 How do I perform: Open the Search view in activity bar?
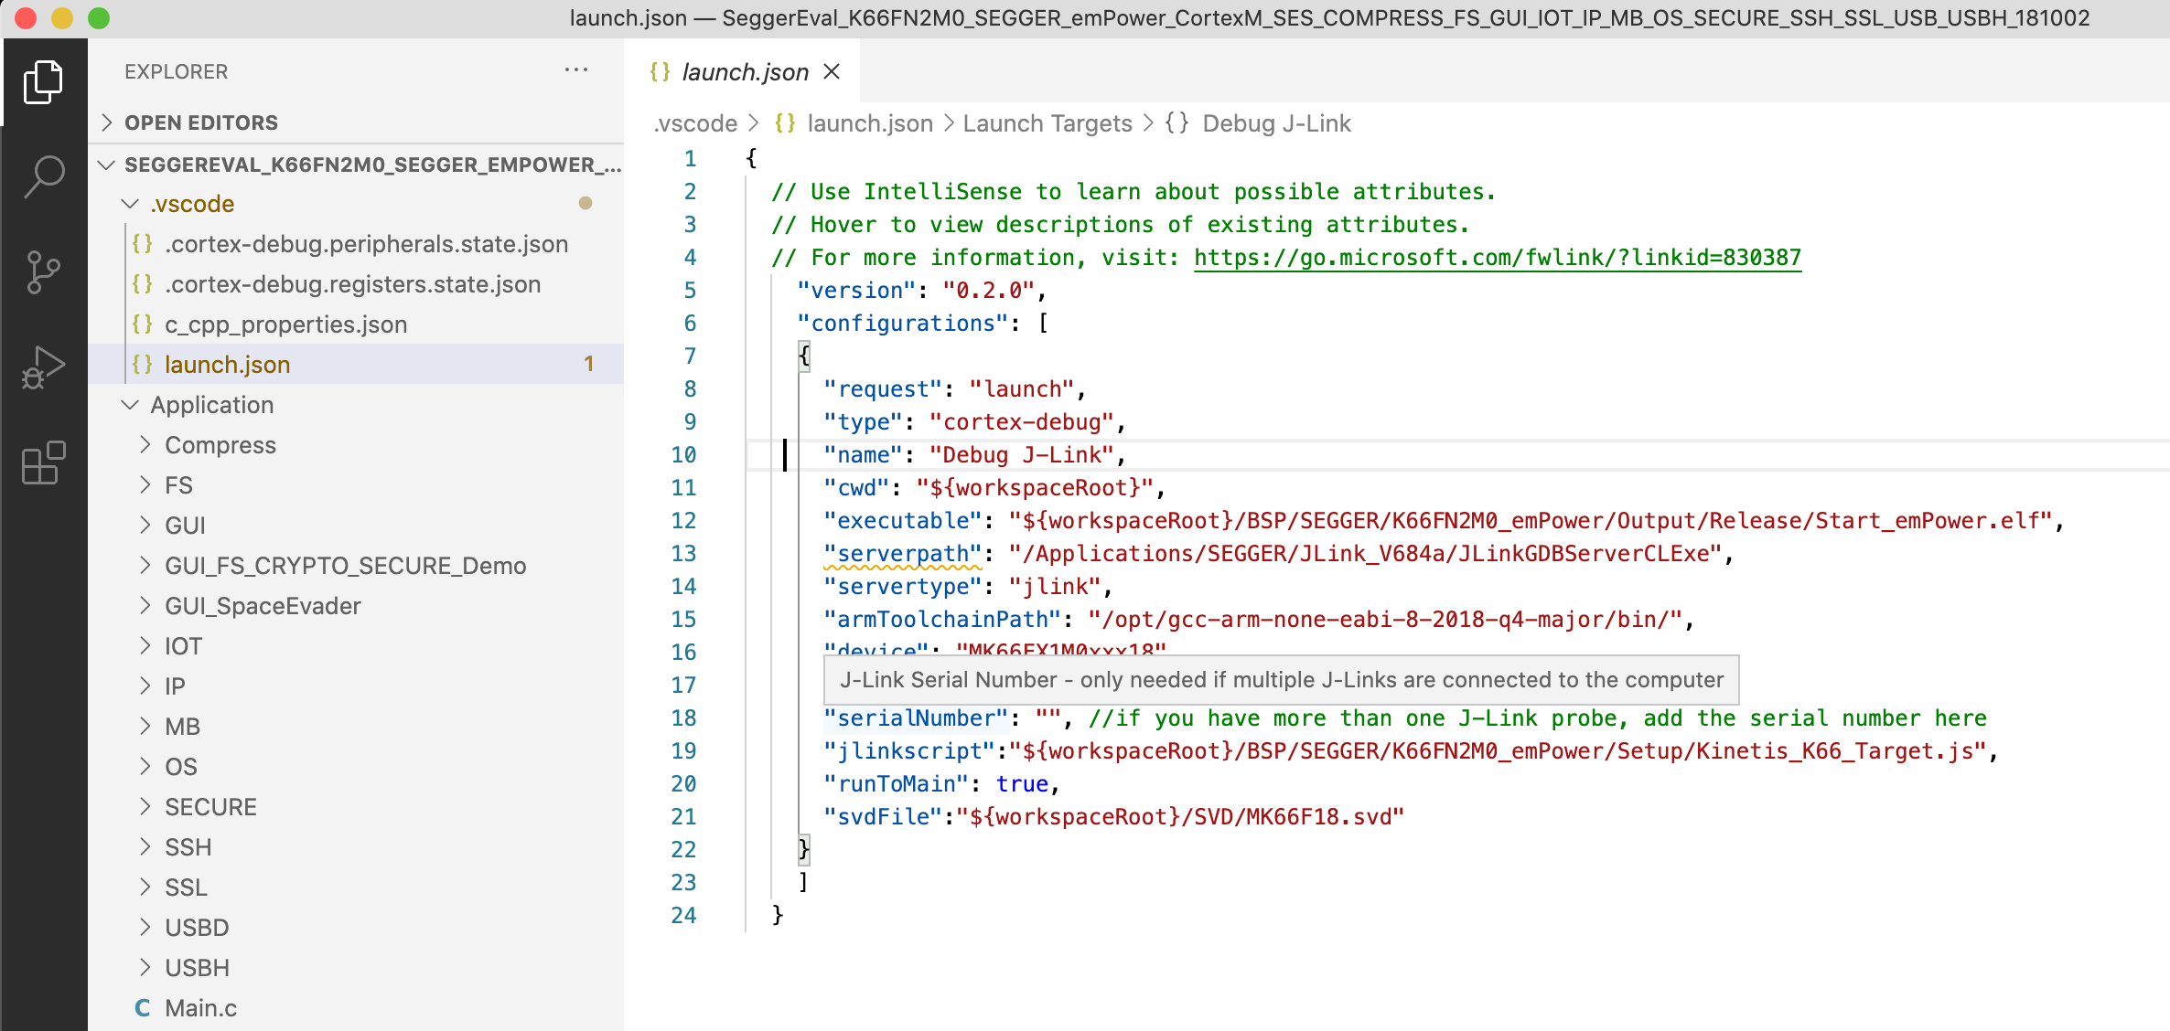tap(43, 176)
